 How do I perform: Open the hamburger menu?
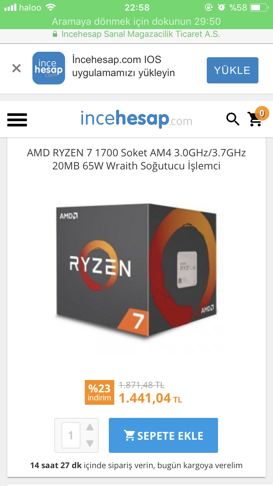17,119
